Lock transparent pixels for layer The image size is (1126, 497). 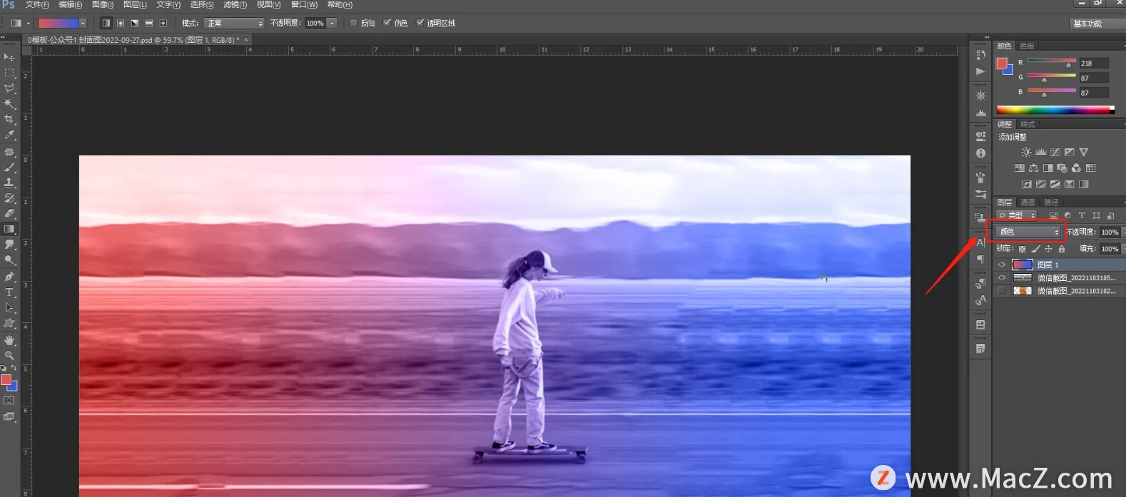[1023, 249]
